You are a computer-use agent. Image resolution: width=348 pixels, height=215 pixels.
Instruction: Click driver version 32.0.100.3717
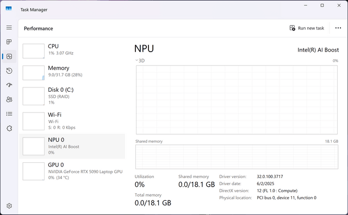pyautogui.click(x=270, y=176)
